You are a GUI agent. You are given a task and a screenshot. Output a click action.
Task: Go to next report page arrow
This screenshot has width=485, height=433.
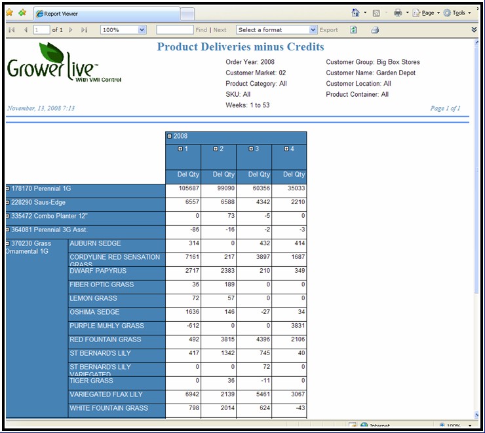[71, 29]
